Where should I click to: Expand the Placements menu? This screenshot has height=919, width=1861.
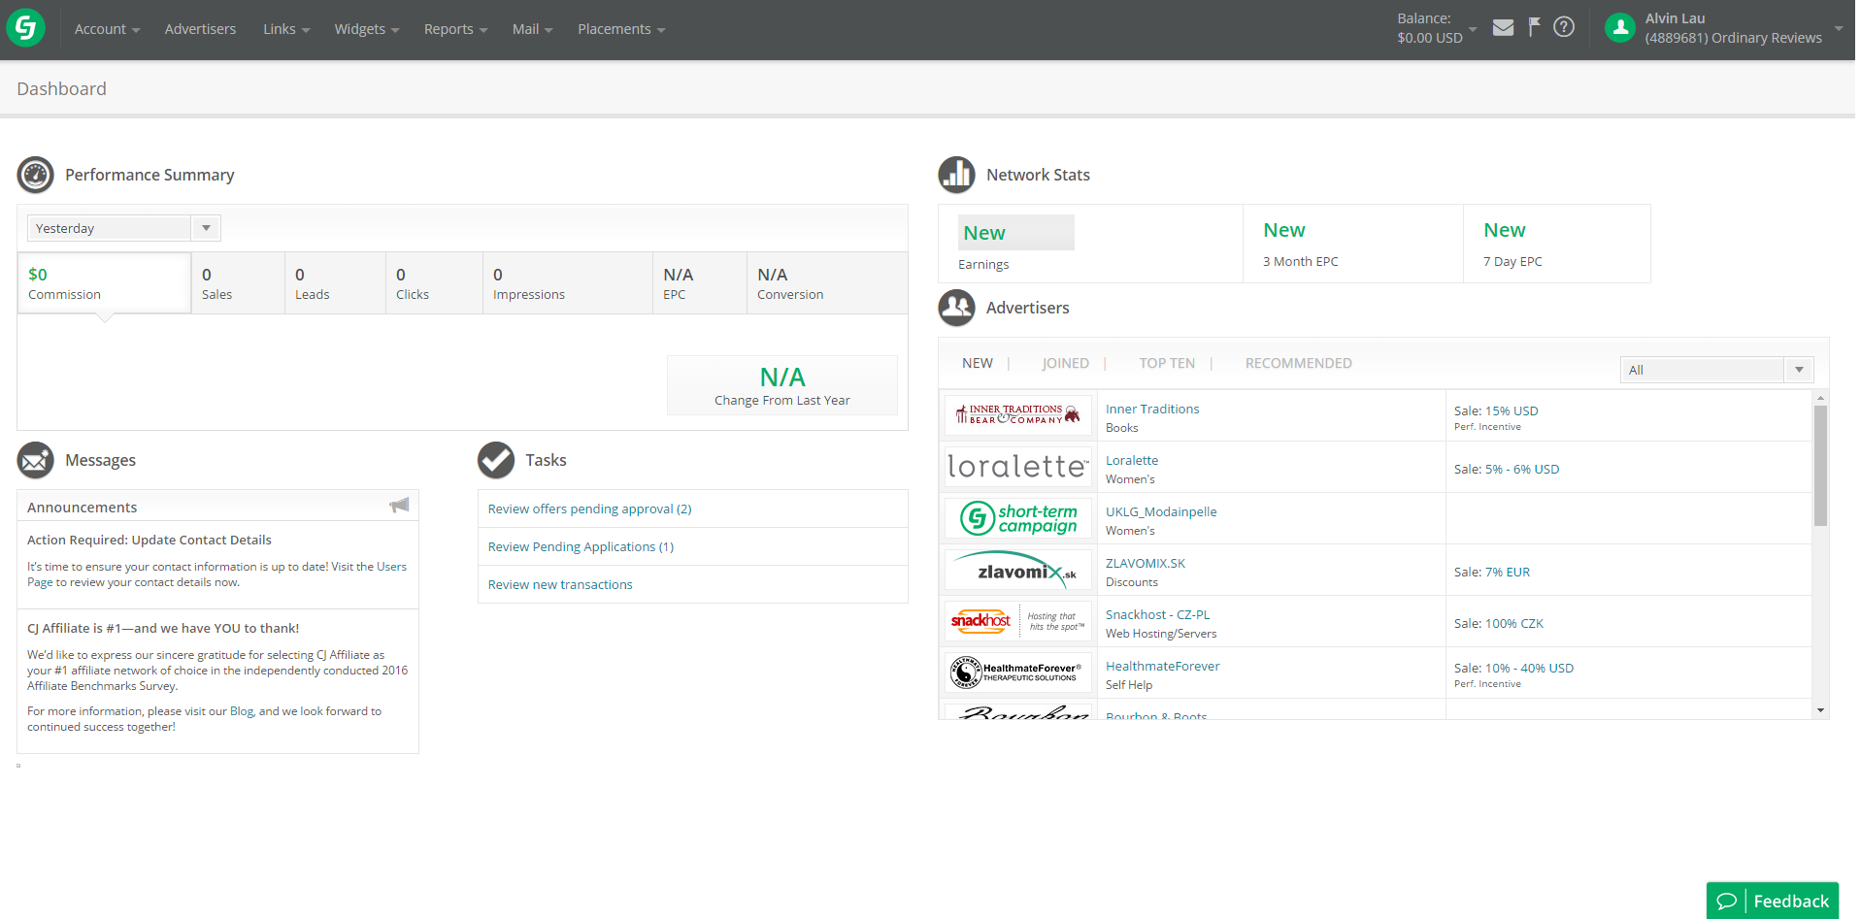point(621,29)
